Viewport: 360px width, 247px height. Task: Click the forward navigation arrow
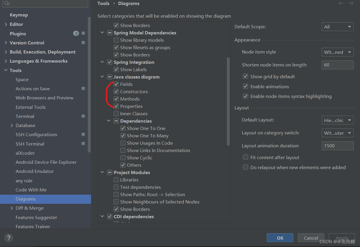(x=351, y=3)
